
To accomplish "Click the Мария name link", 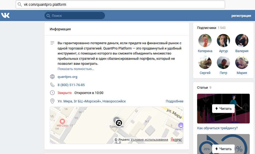I will (242, 73).
